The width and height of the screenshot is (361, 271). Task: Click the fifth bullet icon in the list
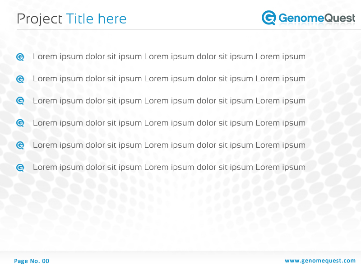click(20, 145)
